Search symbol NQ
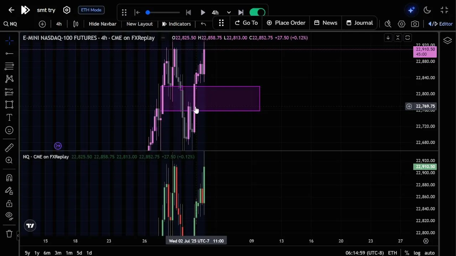The image size is (456, 256). [10, 24]
